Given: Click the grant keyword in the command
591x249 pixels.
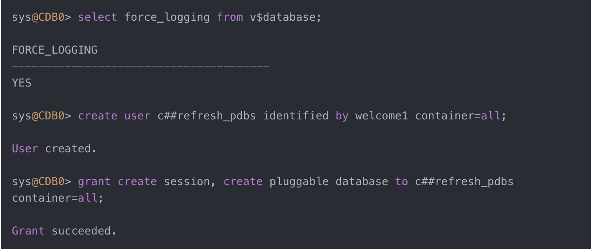Looking at the screenshot, I should pos(94,182).
